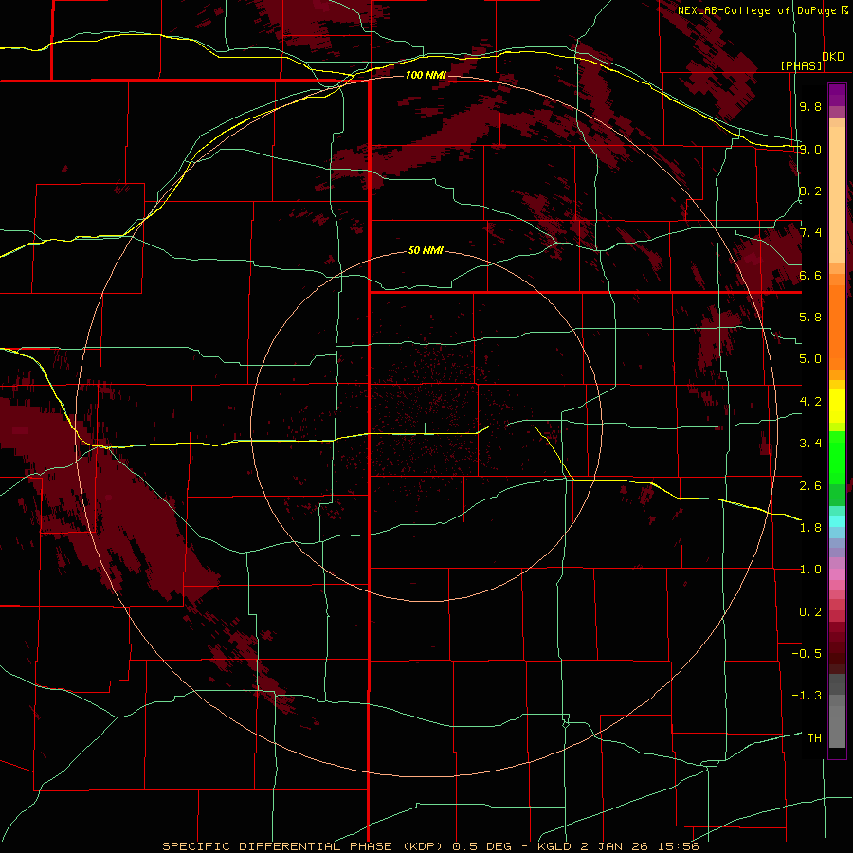
Task: Click the bright green color bar segment
Action: 837,458
